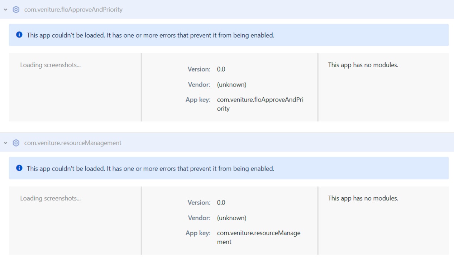The height and width of the screenshot is (262, 454).
Task: Click the error message under floApproveAndPriority
Action: (x=150, y=35)
